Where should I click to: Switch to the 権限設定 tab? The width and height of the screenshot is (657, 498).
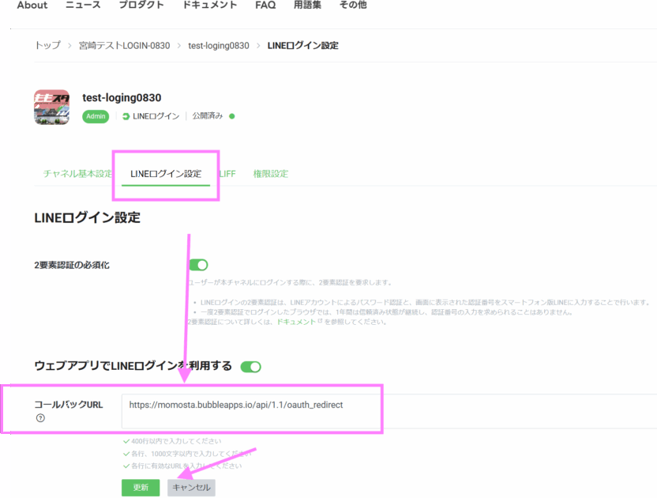pos(271,174)
